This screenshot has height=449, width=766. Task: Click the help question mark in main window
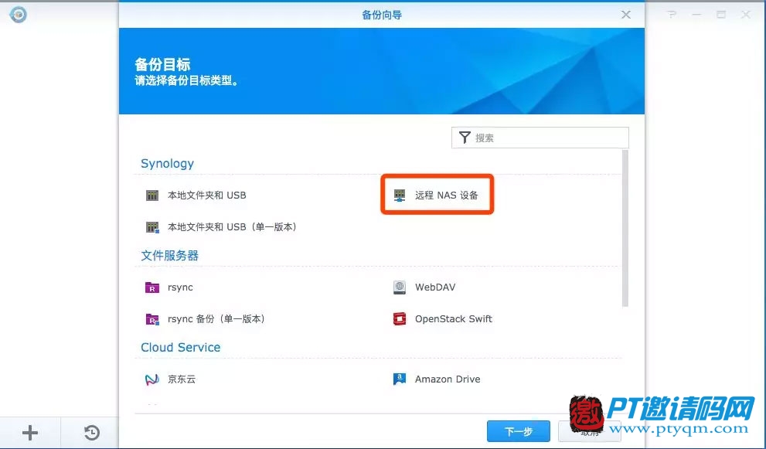[x=672, y=15]
